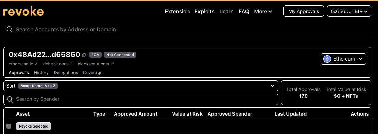Click the Asset Name: A to Z tag

click(38, 86)
